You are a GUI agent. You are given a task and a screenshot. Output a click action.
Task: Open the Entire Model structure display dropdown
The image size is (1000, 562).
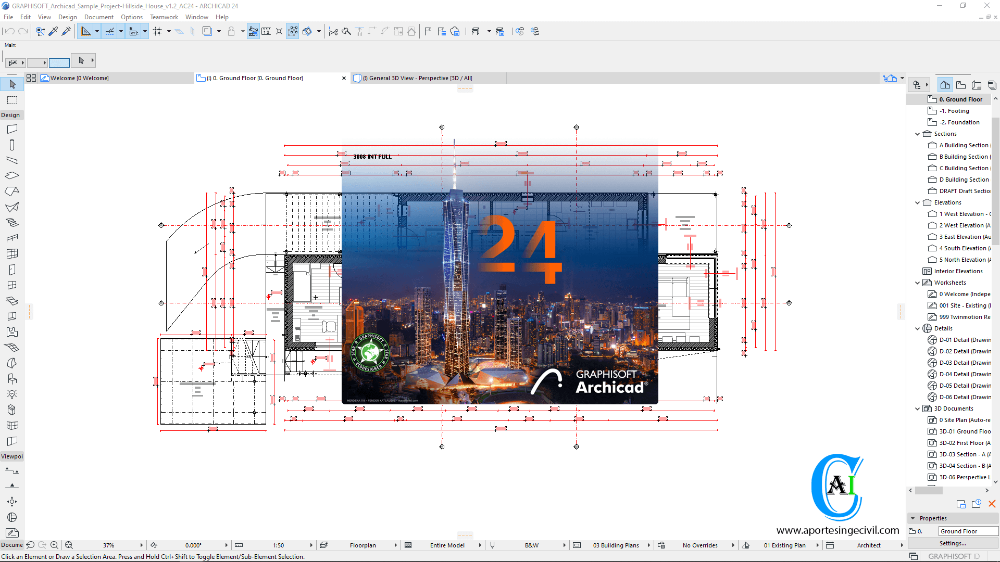[480, 545]
